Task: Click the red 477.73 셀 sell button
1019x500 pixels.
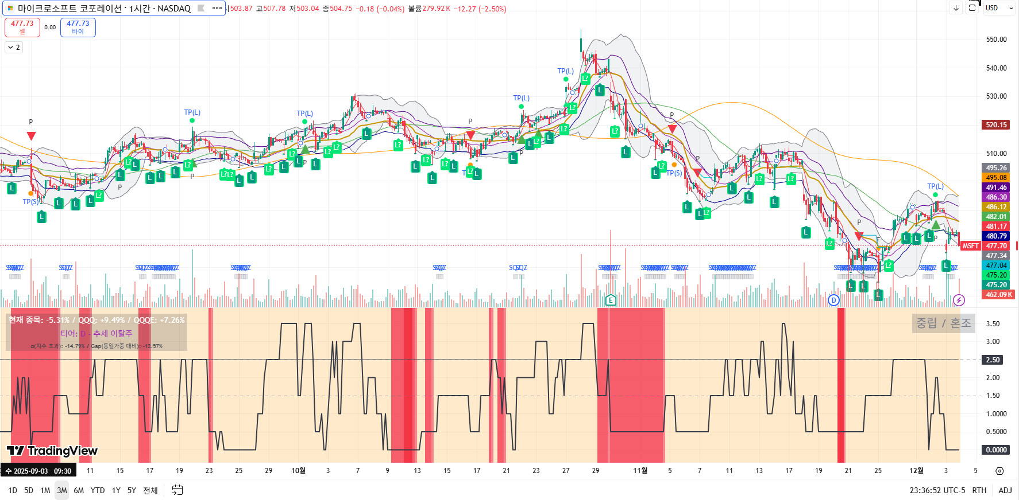Action: point(22,27)
